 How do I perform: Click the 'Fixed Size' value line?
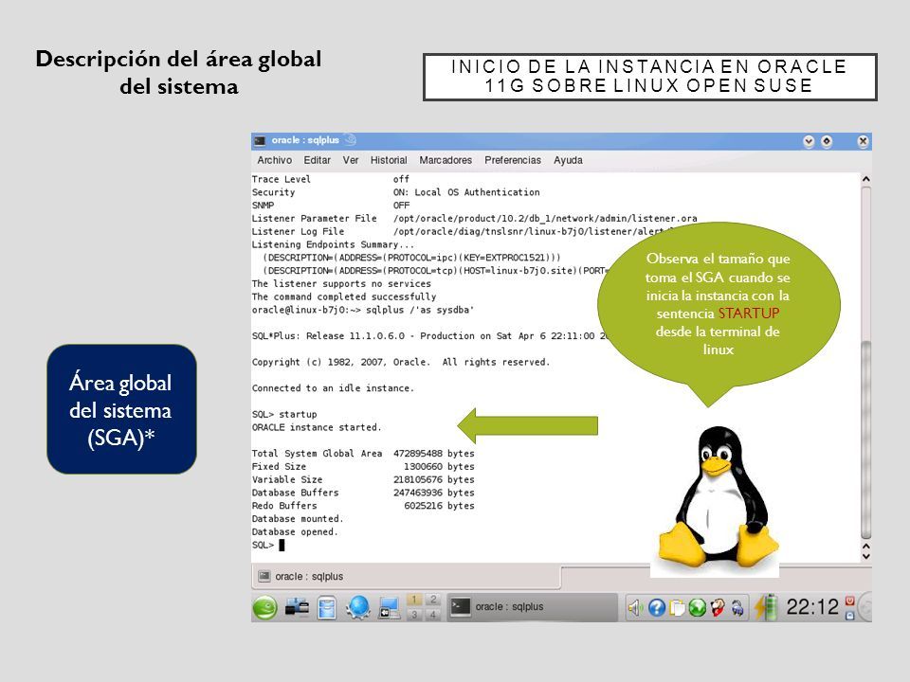[363, 466]
